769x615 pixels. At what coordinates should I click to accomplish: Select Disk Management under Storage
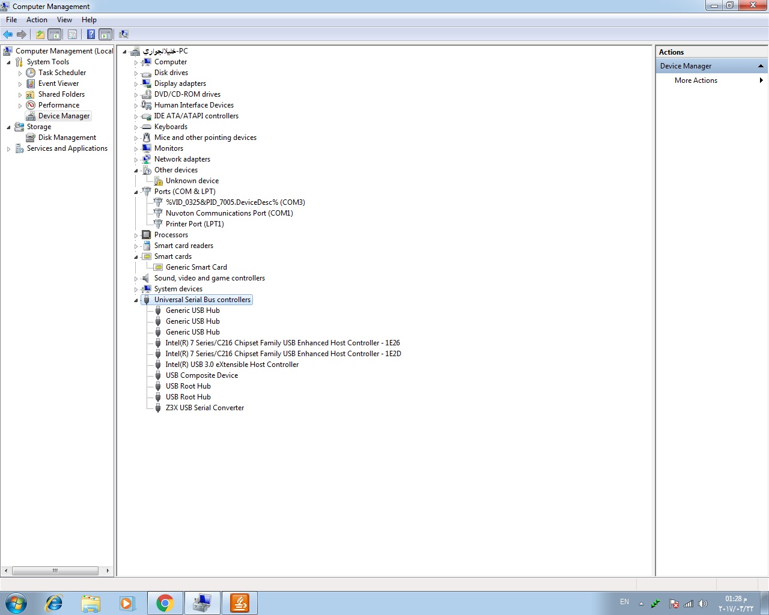coord(67,138)
